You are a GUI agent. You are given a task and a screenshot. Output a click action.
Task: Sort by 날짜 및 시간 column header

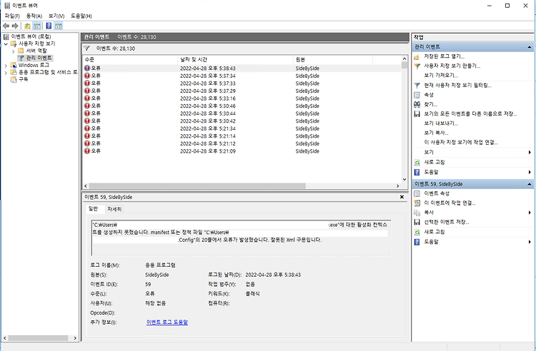[x=236, y=60]
